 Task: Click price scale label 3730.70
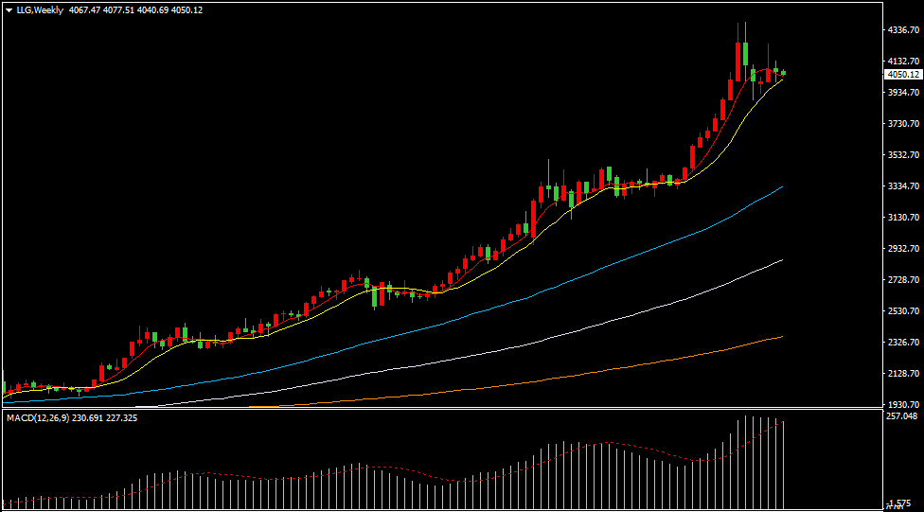(903, 123)
